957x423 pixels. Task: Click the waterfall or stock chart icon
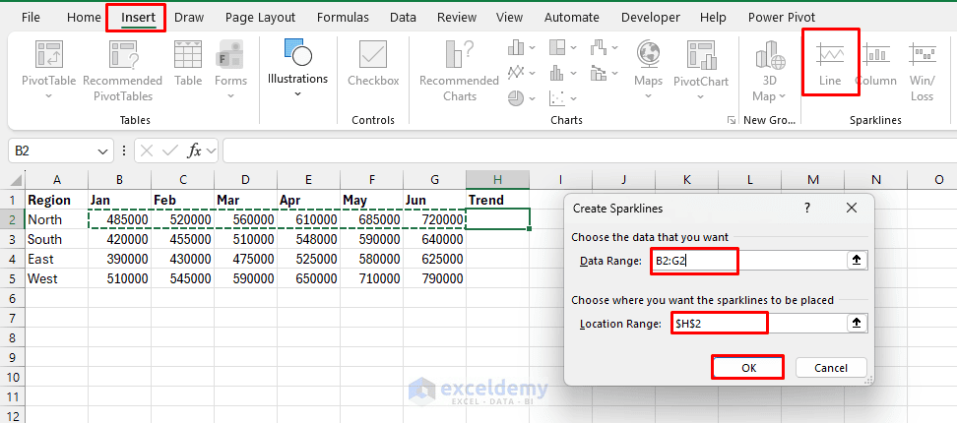click(599, 47)
